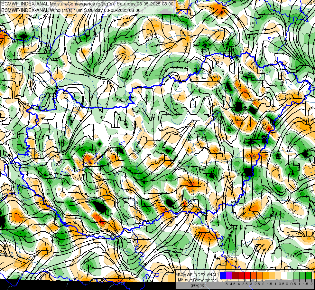Click the '-4.5' value on the legend scale
Screen dimensions: 315x290
coord(232,284)
